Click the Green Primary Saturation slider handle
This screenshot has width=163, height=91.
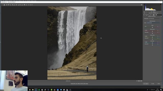pyautogui.click(x=152, y=39)
